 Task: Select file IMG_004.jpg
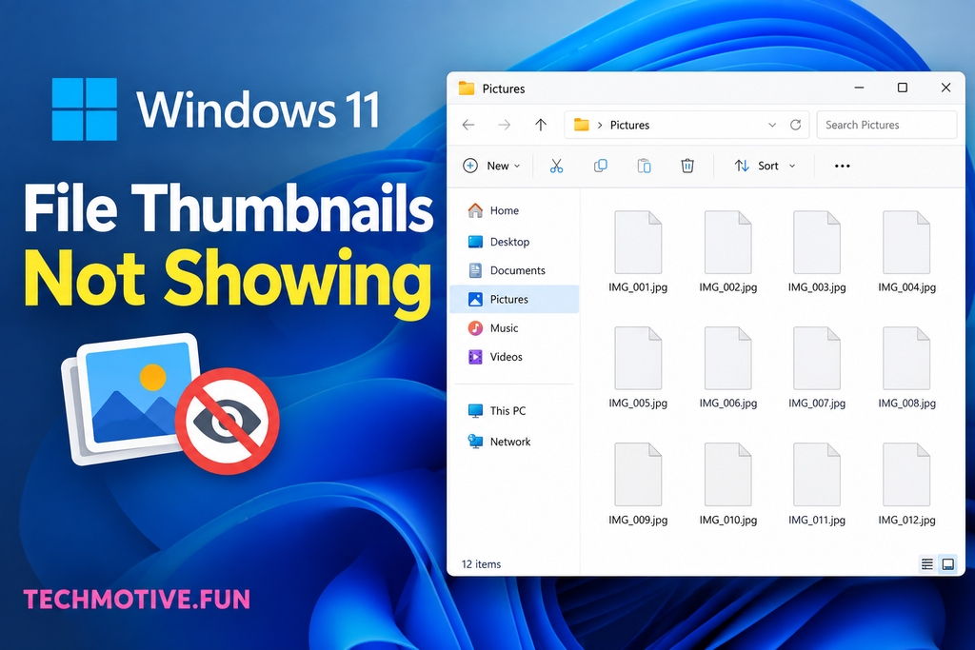coord(906,251)
